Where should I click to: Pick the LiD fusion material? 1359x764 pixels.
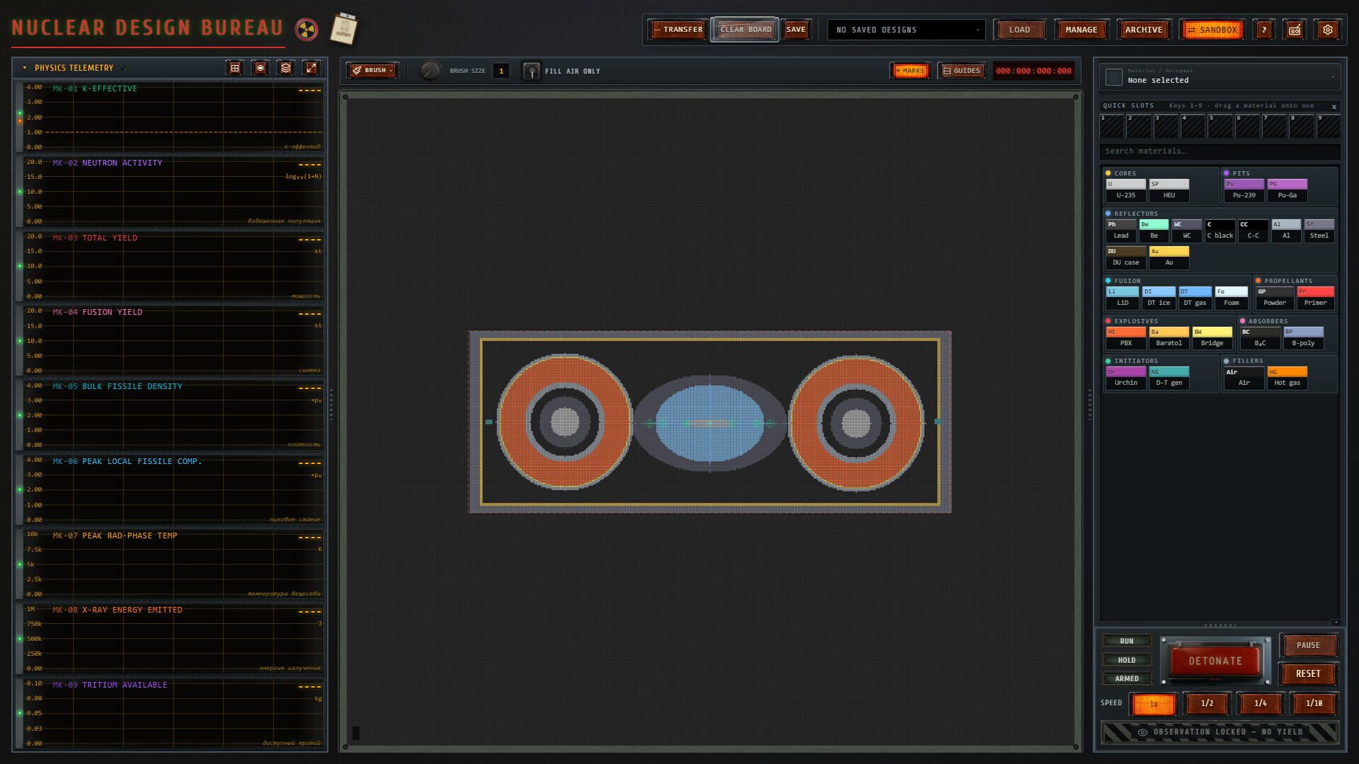click(1123, 297)
